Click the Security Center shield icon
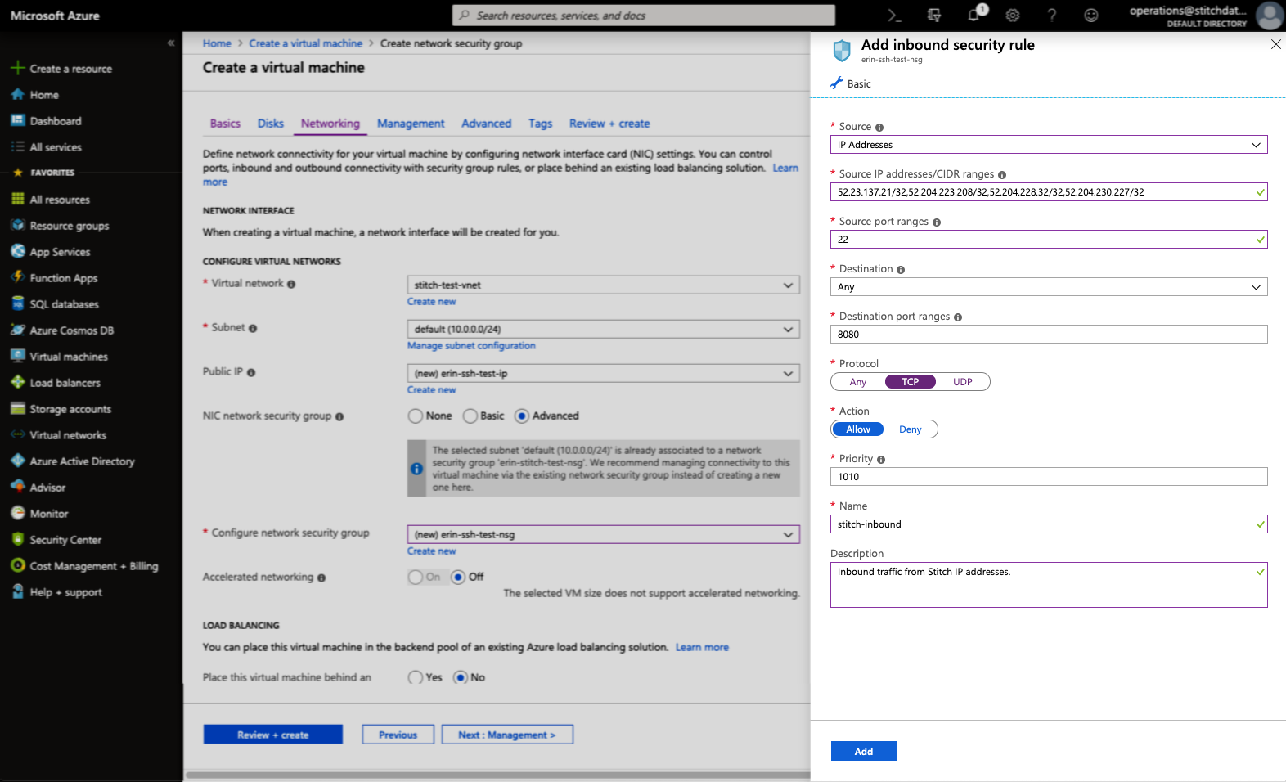The image size is (1286, 782). click(18, 539)
